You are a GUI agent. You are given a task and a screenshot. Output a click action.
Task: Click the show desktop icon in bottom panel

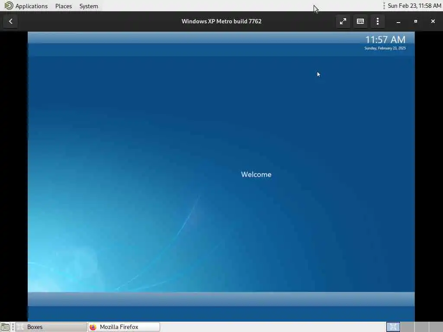pyautogui.click(x=5, y=327)
